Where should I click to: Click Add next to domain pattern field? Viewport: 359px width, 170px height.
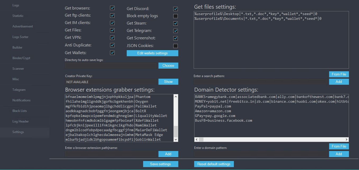coord(339,154)
